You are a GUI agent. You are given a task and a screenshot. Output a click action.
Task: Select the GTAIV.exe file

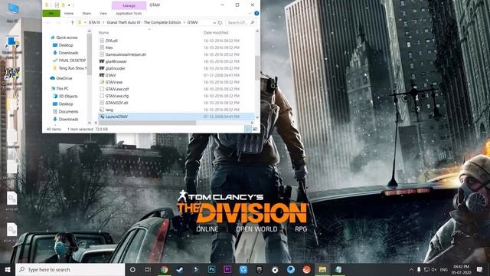114,82
